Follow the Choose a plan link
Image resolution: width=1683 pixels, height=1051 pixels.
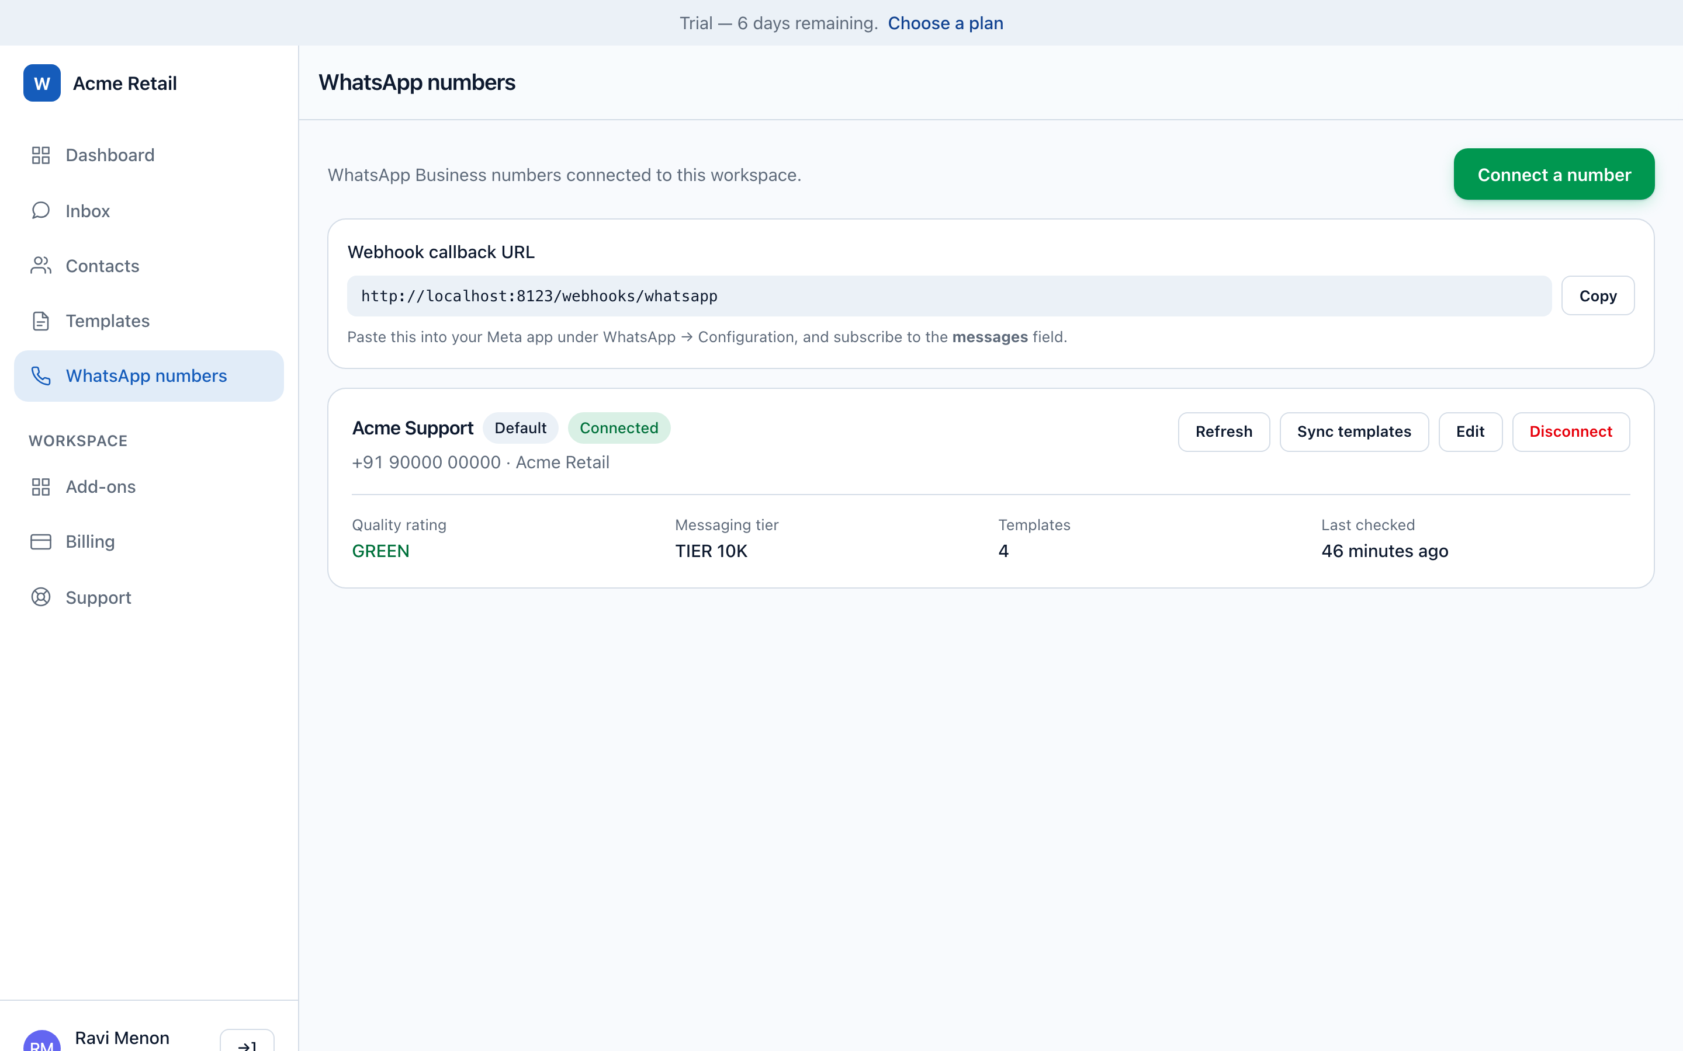pos(945,23)
